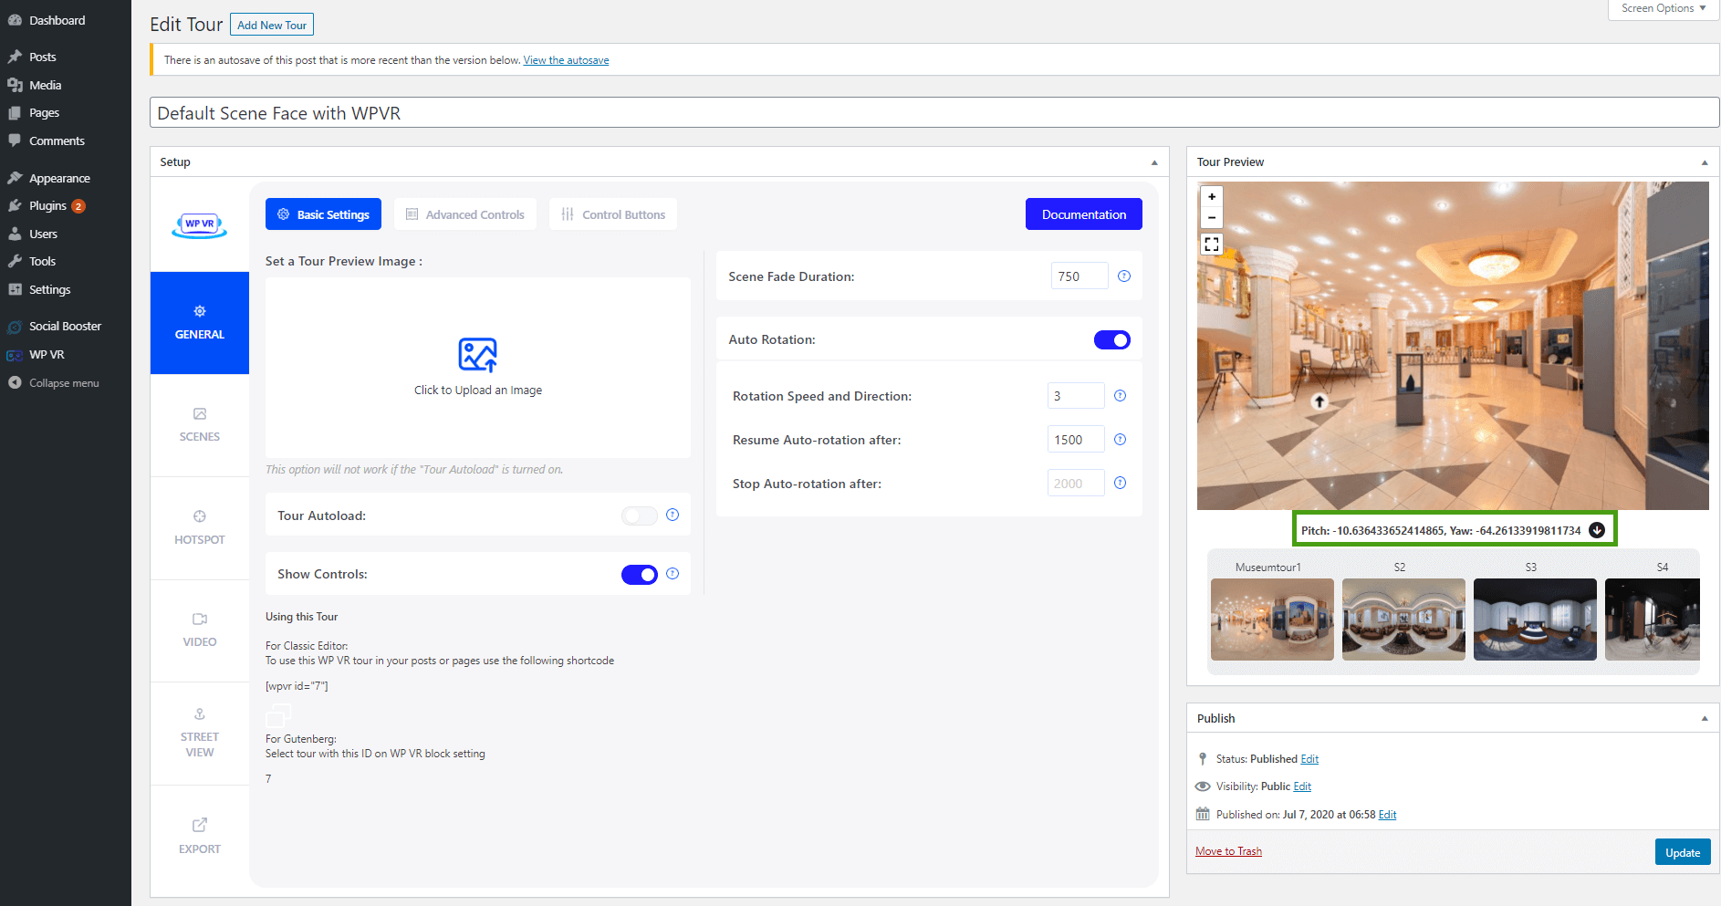Disable the Show Controls toggle
This screenshot has height=906, width=1721.
pyautogui.click(x=640, y=575)
